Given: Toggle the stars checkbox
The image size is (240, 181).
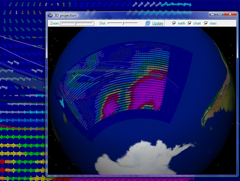Looking at the screenshot, I should 206,23.
